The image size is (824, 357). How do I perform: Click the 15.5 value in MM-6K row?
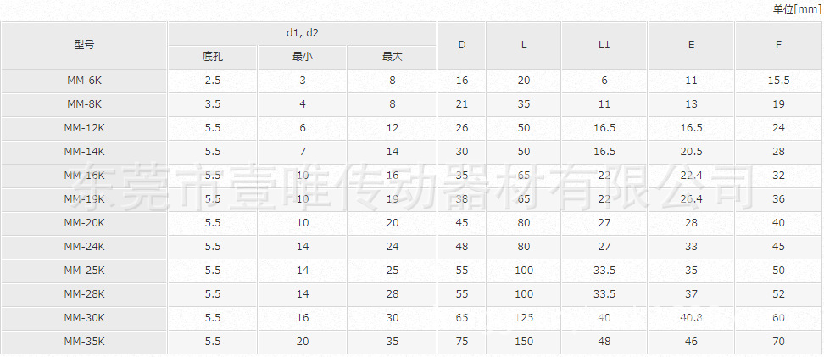tap(778, 81)
